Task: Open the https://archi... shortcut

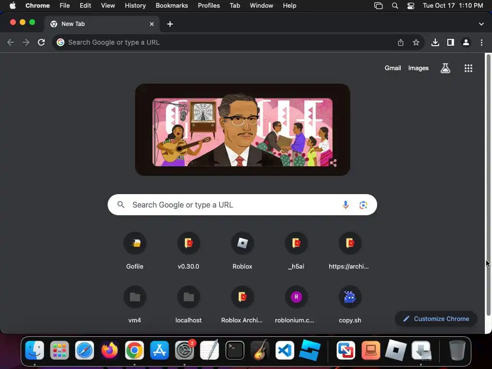Action: (350, 251)
